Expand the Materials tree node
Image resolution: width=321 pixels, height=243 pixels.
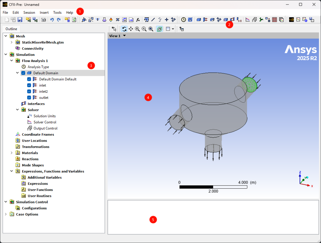click(x=12, y=153)
